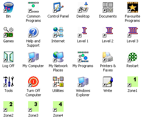Screen dimensions: 142x120
Task: Click the "Restart" label text
Action: pyautogui.click(x=132, y=66)
